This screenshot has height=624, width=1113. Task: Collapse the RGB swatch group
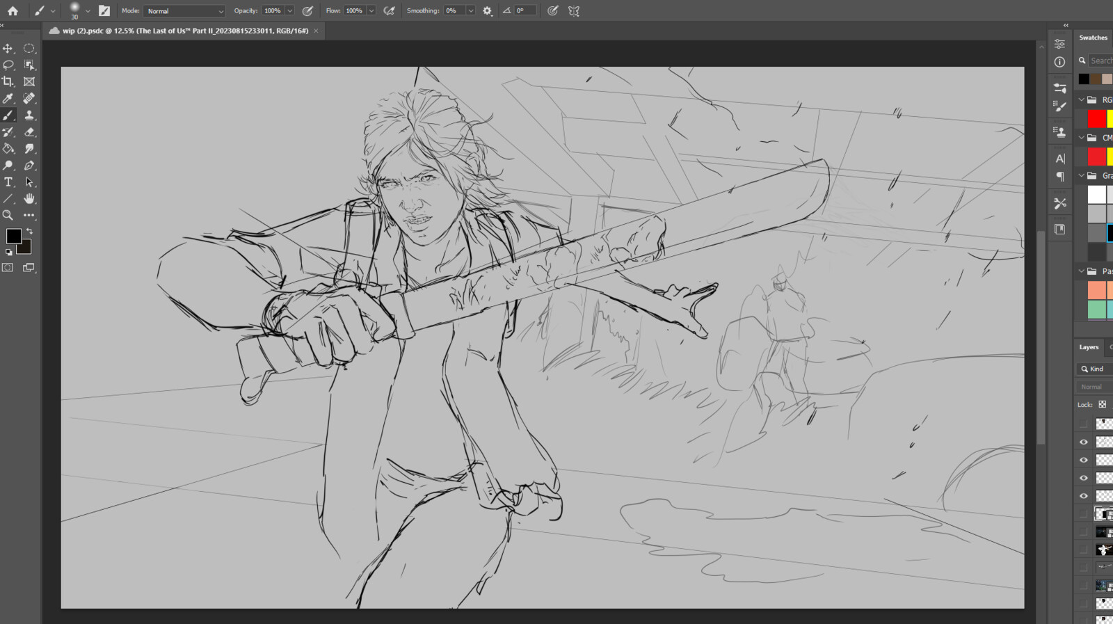click(1081, 100)
